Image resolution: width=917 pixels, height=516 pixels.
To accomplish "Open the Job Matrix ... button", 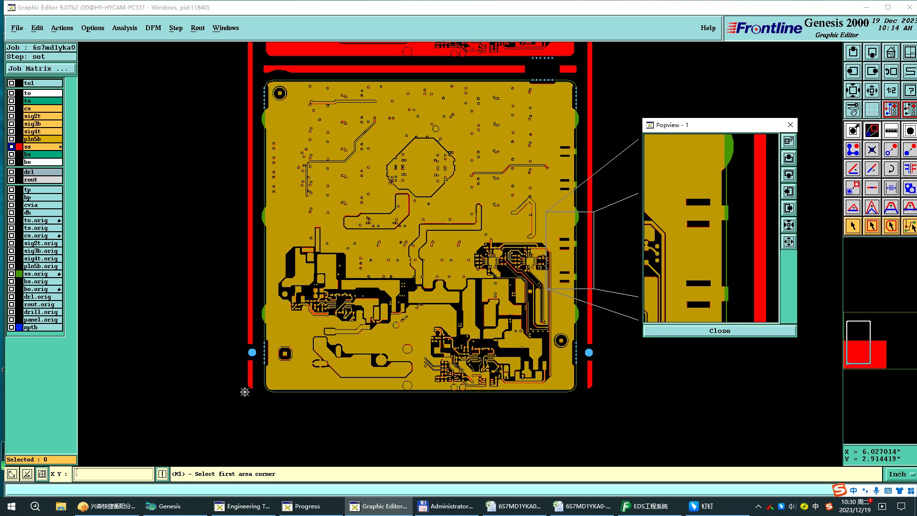I will click(x=40, y=69).
